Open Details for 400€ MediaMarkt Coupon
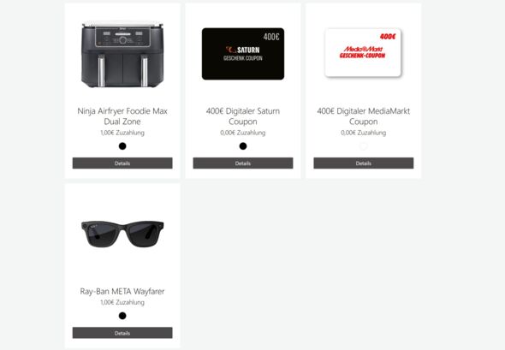The width and height of the screenshot is (505, 350). point(363,163)
